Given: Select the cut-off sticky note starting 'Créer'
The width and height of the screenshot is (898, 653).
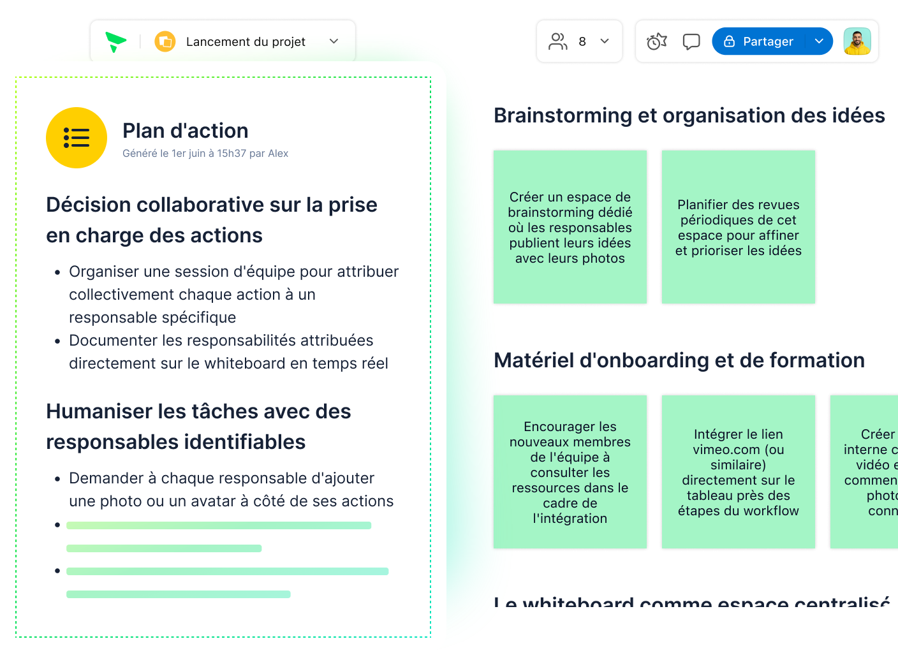Looking at the screenshot, I should click(864, 472).
